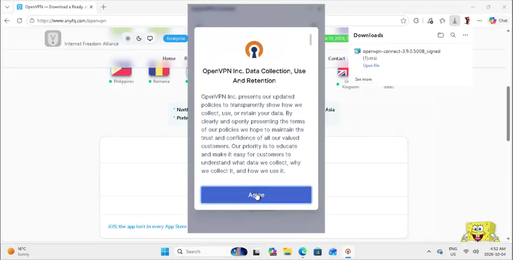Switch site to dark theme

[x=139, y=39]
